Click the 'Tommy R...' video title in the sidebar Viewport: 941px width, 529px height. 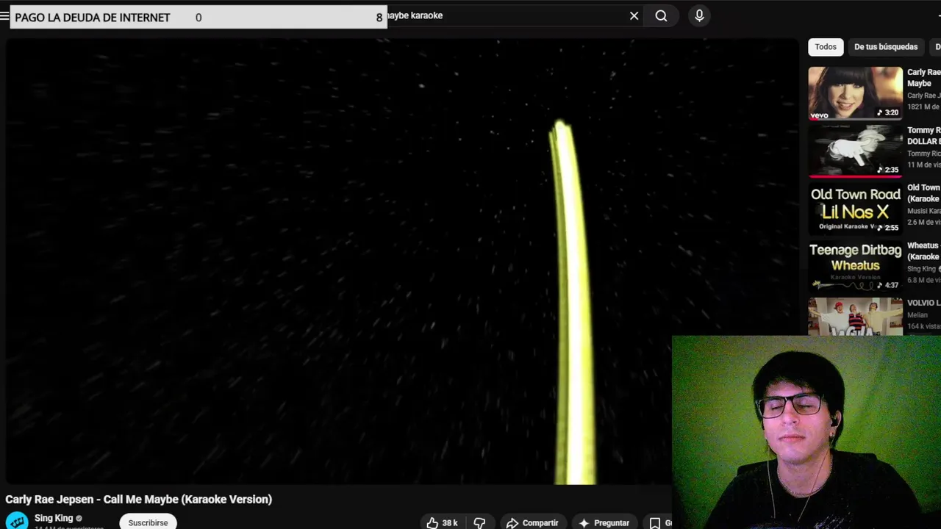923,136
